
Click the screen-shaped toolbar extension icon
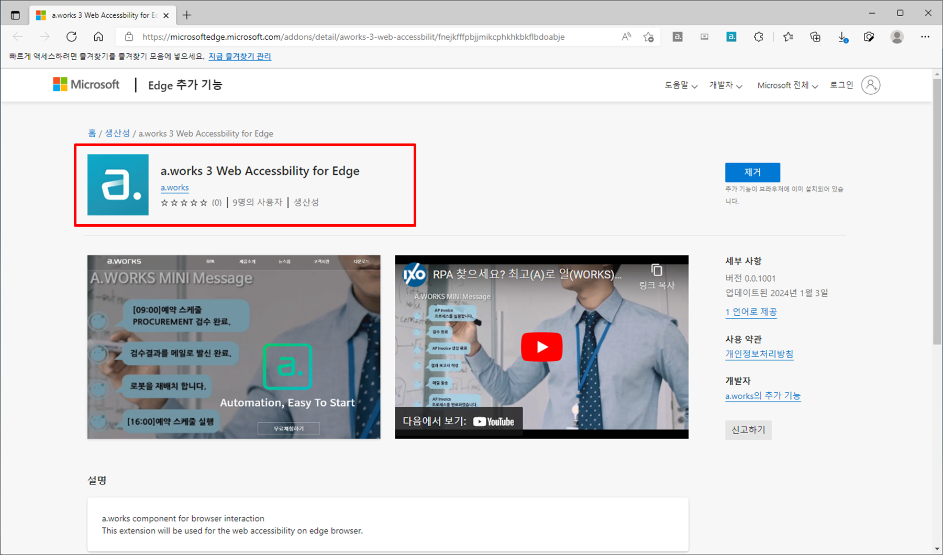pyautogui.click(x=704, y=37)
